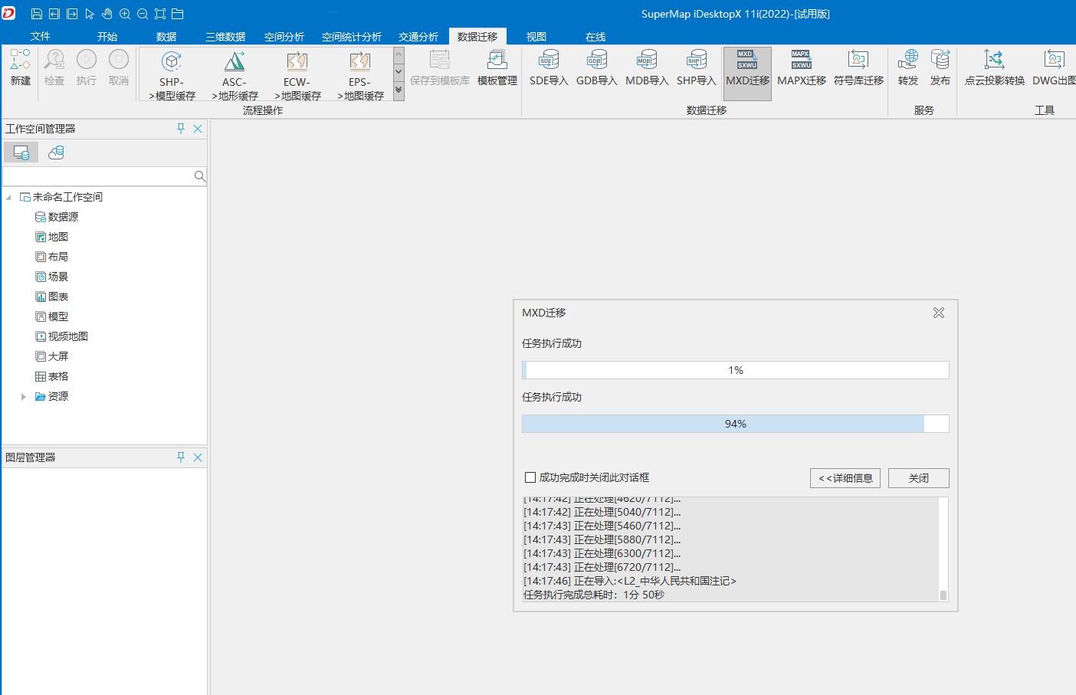Image resolution: width=1076 pixels, height=695 pixels.
Task: Switch to the 在线 ribbon tab
Action: point(595,37)
